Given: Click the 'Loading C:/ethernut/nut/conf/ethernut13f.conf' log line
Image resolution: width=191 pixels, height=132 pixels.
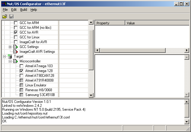Looking at the screenshot, I should 36,117.
